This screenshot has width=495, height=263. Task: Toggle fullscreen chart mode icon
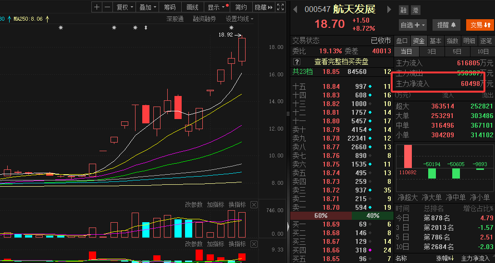280,7
